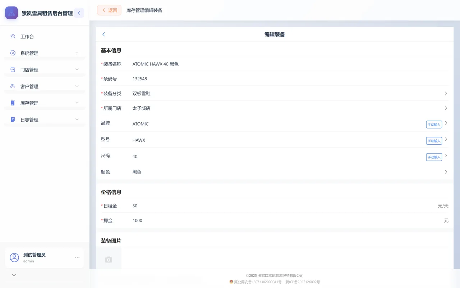The image size is (460, 288).
Task: Click the 押金 input showing 1000
Action: click(x=287, y=221)
